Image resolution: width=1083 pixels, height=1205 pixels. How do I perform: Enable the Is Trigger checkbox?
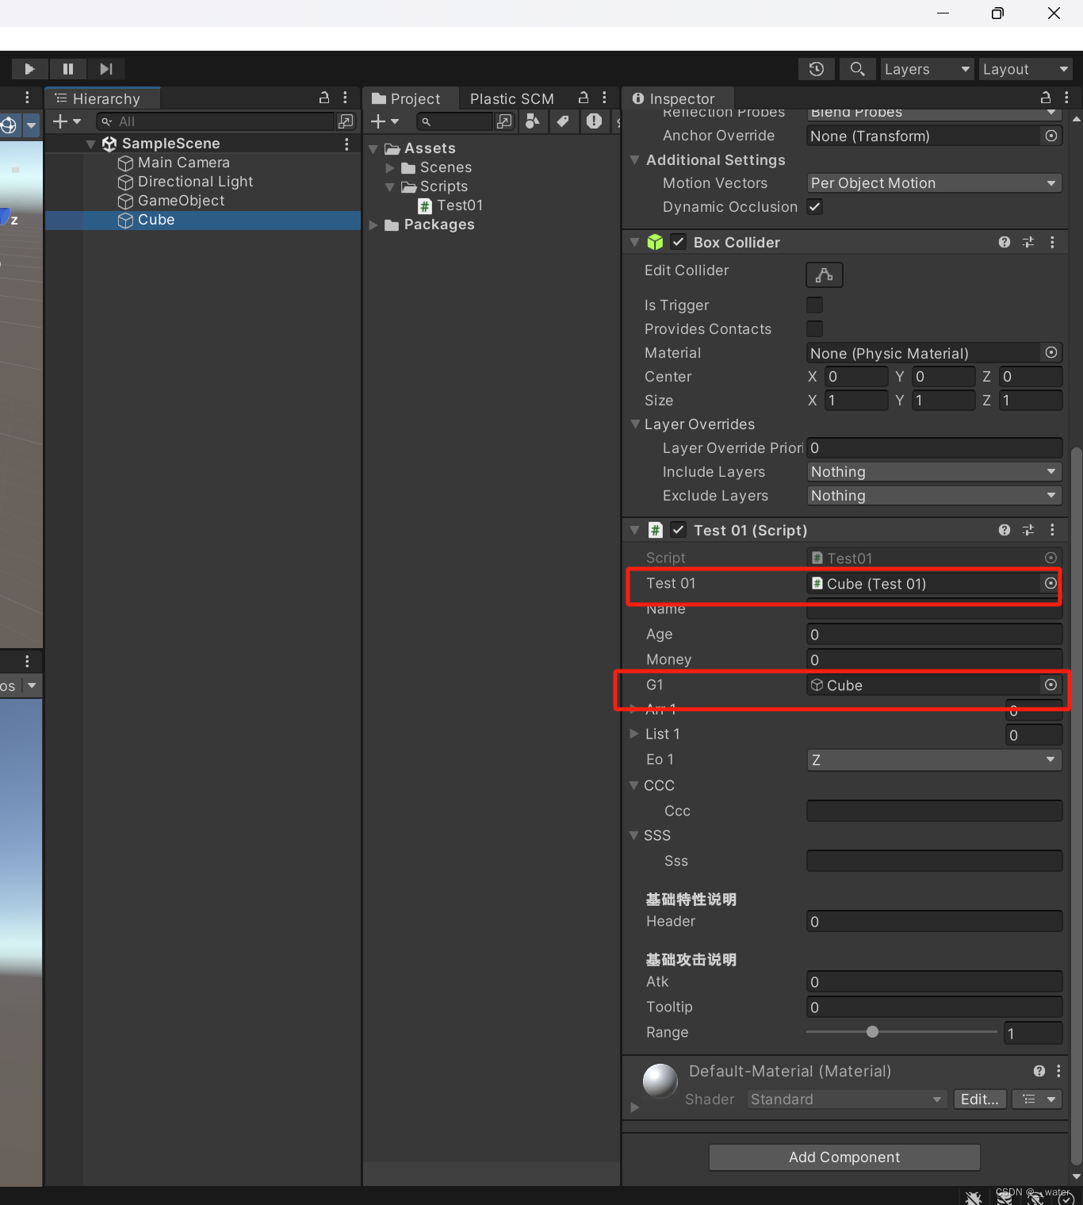(x=814, y=305)
